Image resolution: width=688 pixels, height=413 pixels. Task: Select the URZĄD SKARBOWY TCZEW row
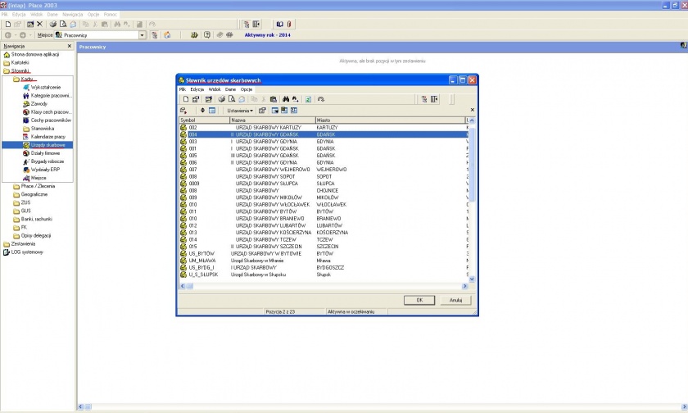pos(324,239)
